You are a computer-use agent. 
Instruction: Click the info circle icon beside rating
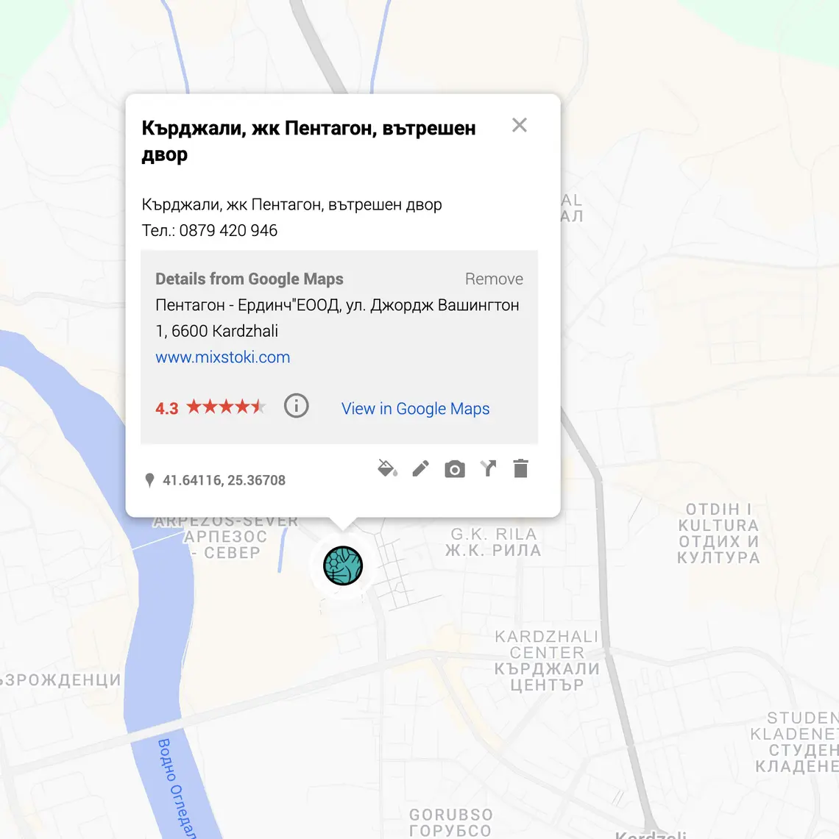296,406
